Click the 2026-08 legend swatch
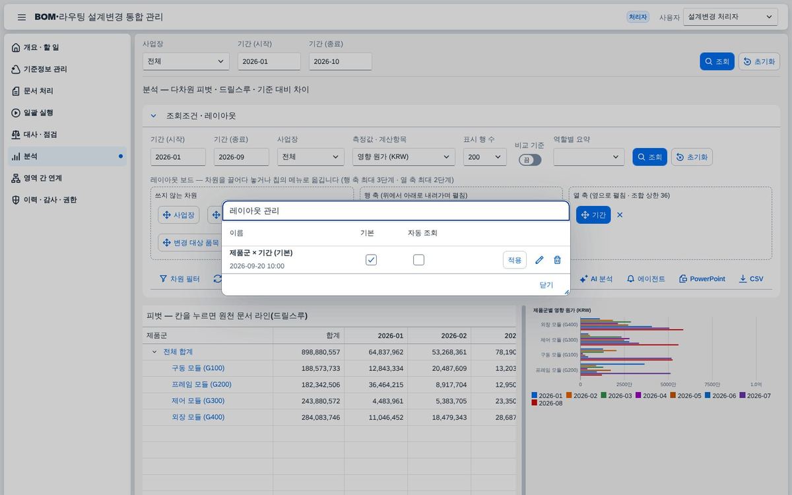The image size is (792, 495). [x=535, y=403]
